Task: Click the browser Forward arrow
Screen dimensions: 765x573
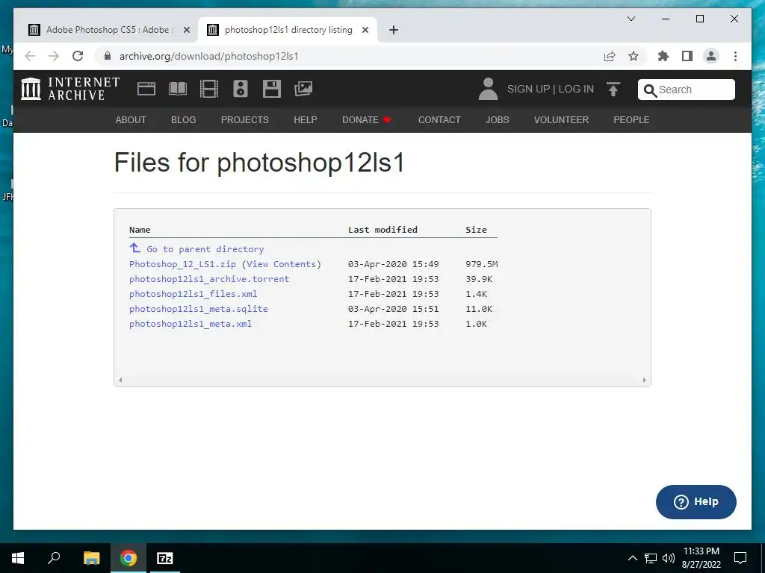Action: click(x=54, y=56)
